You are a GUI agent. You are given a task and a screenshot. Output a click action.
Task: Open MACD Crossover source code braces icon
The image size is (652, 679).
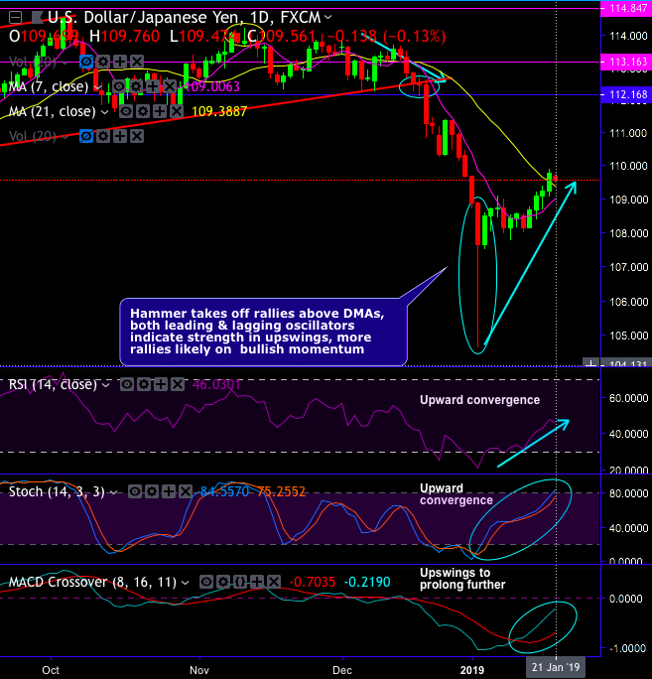(x=240, y=582)
